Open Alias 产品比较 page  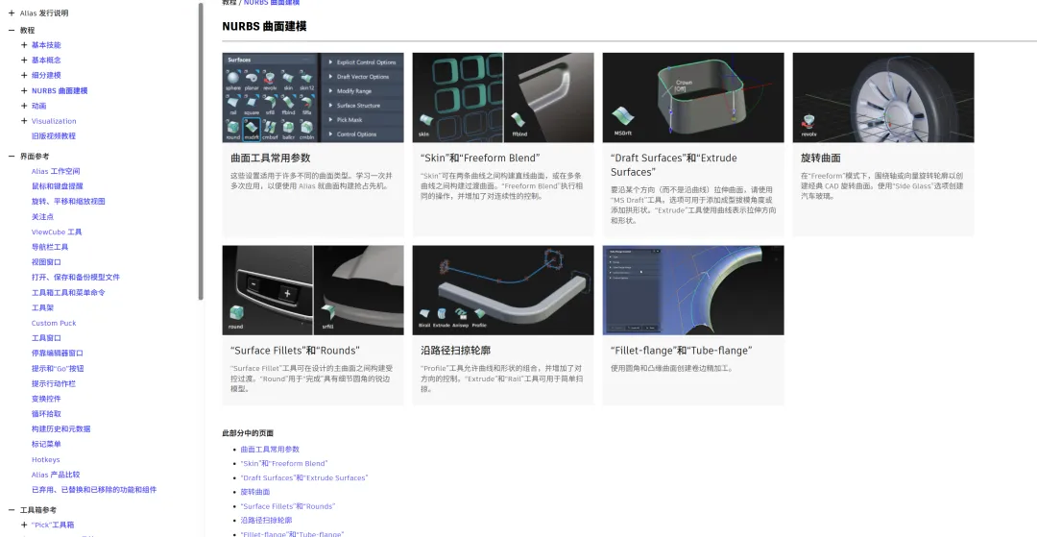coord(56,475)
